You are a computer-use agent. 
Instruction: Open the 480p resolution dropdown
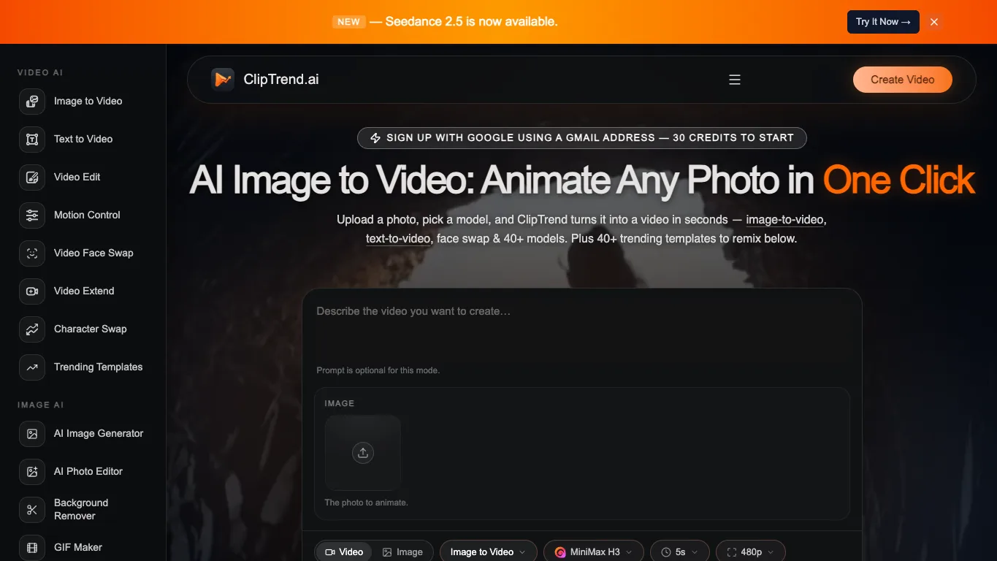point(751,552)
